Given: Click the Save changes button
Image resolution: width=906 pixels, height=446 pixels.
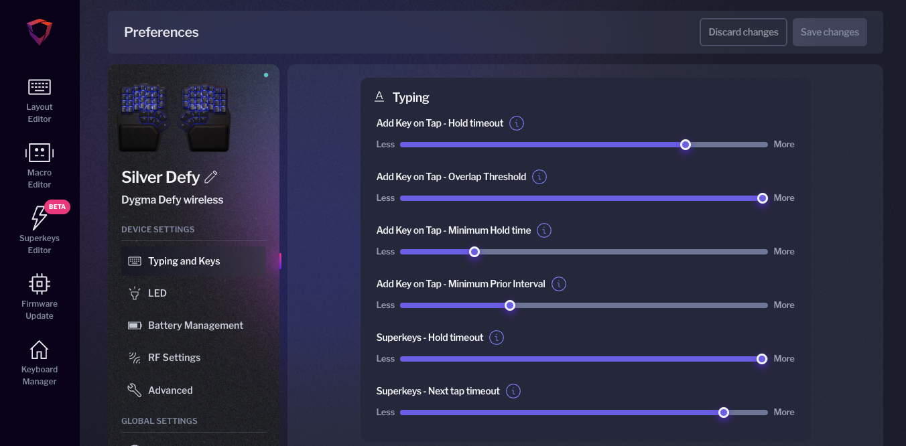Looking at the screenshot, I should 830,32.
